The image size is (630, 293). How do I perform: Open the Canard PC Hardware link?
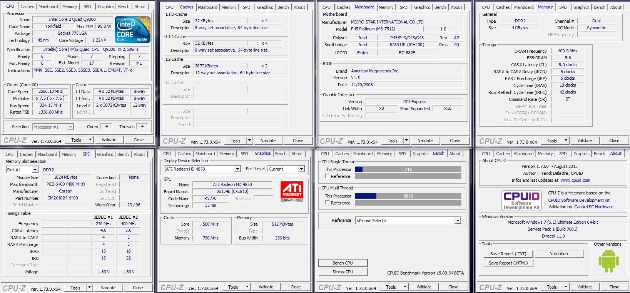click(x=594, y=207)
